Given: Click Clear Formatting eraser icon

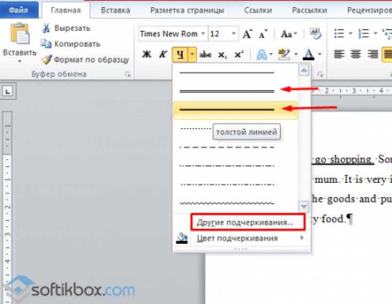Looking at the screenshot, I should click(x=315, y=34).
